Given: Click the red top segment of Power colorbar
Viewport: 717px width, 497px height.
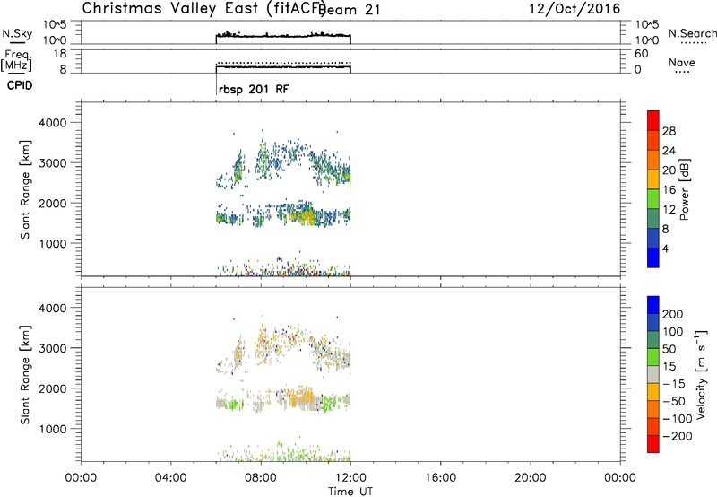Looking at the screenshot, I should click(x=653, y=120).
